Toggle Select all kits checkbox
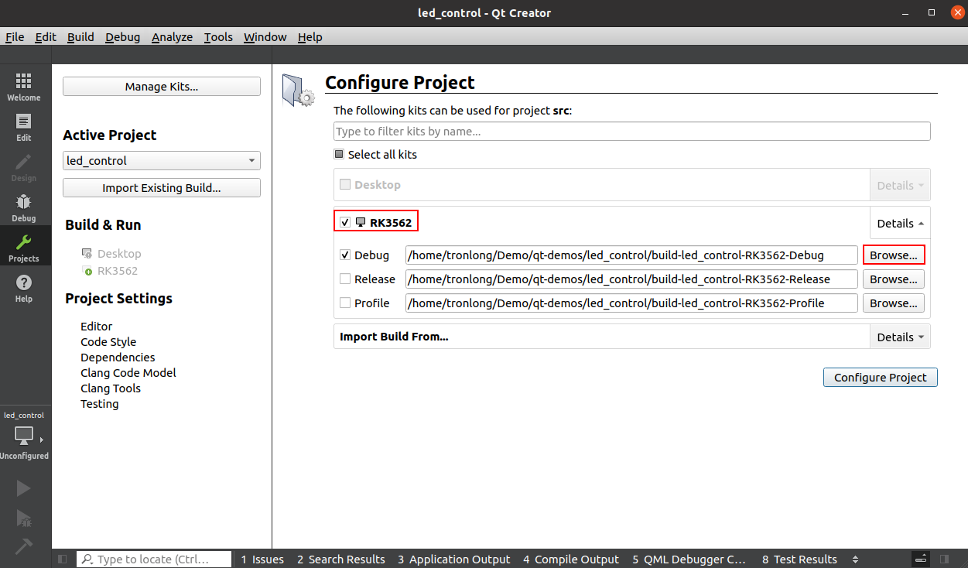 (x=339, y=154)
